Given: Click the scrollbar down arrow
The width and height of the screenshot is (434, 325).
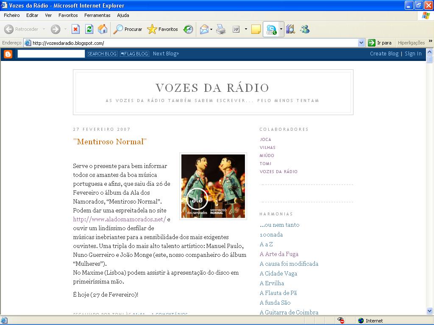Looking at the screenshot, I should [x=430, y=311].
